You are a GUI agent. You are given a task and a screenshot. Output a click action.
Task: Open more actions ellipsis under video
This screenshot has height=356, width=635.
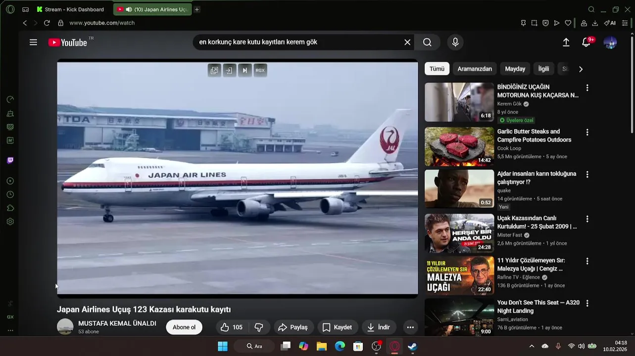coord(410,327)
